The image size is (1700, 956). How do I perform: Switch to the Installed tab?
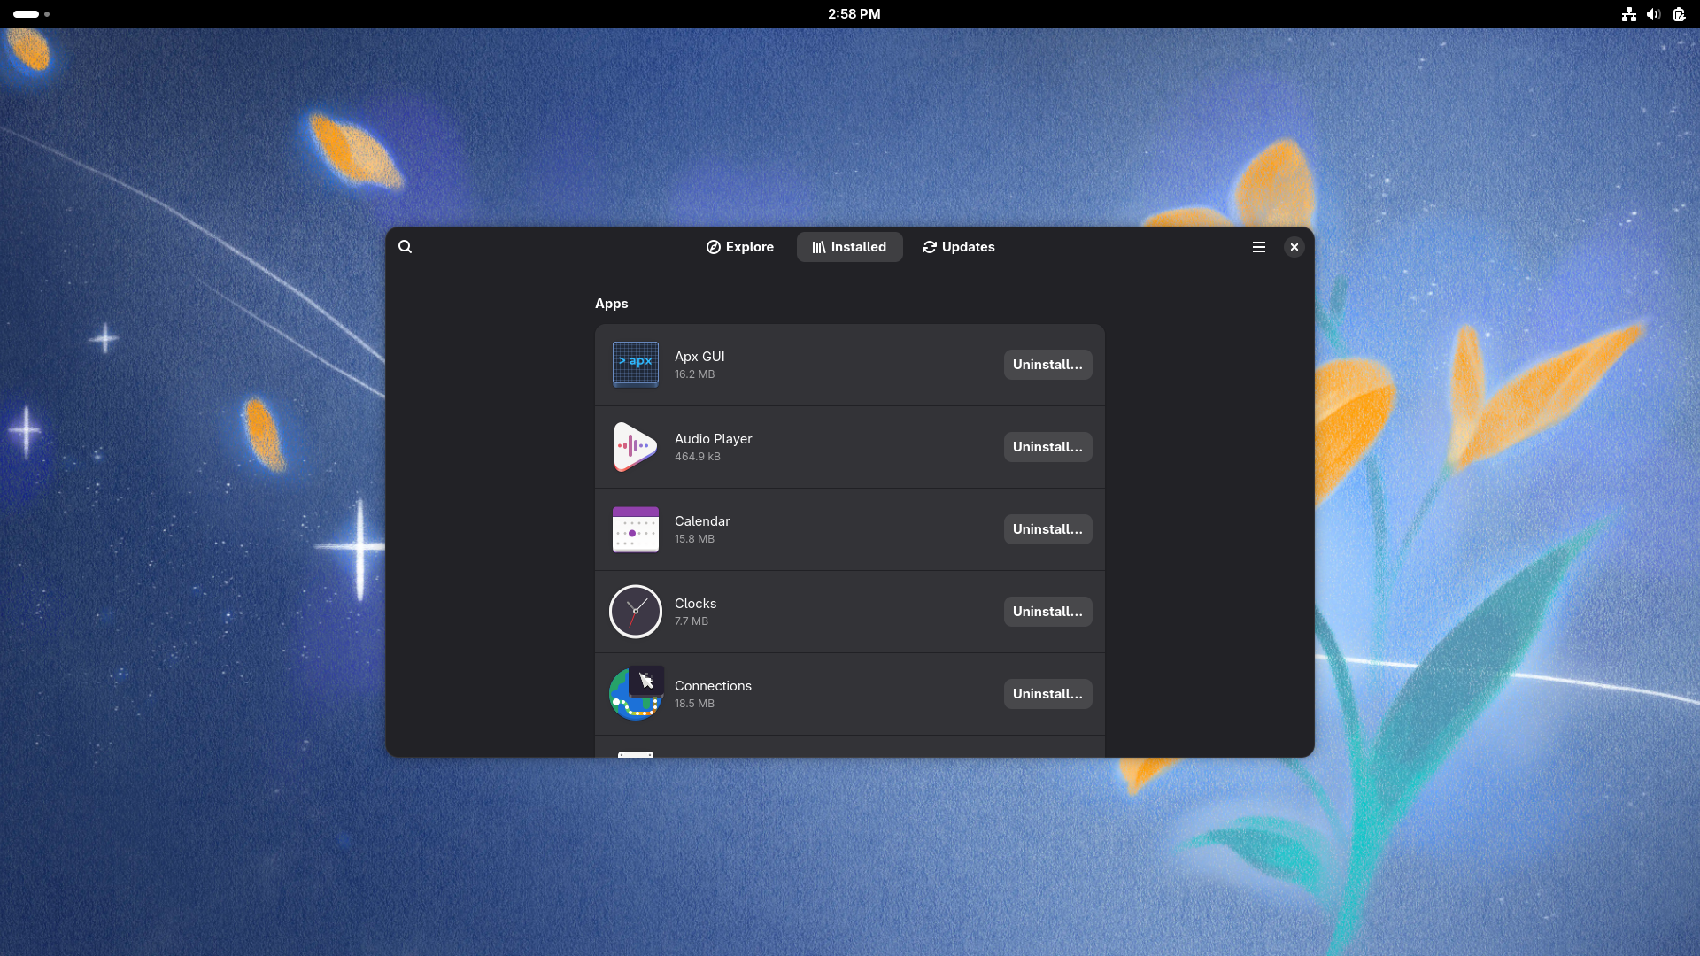coord(849,247)
